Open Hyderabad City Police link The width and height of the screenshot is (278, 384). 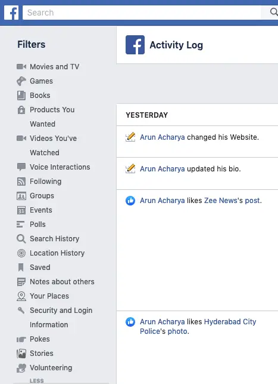[198, 327]
